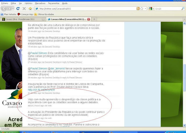Click the scrollbar down arrow
Viewport: 186px width, 133px height.
(184, 125)
